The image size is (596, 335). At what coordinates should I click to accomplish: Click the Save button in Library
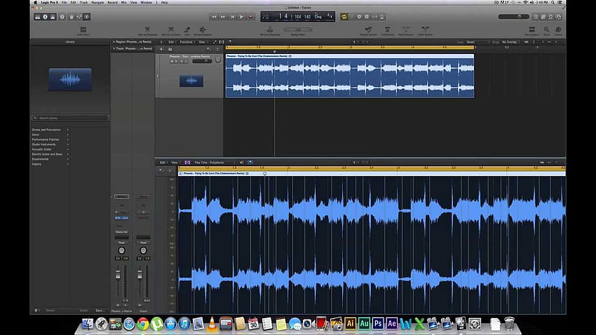99,310
